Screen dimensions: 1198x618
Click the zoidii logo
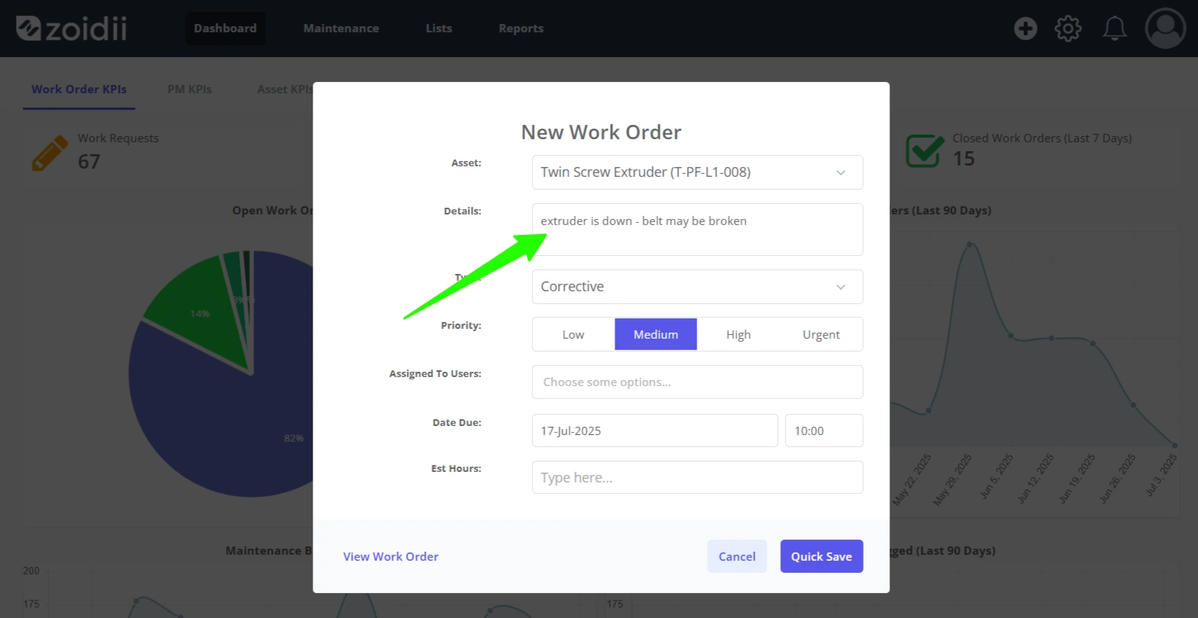pyautogui.click(x=72, y=29)
